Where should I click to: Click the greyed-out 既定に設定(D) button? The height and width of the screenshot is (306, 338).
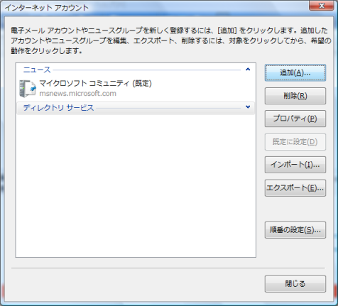click(295, 142)
